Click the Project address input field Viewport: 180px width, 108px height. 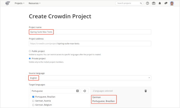click(90, 44)
